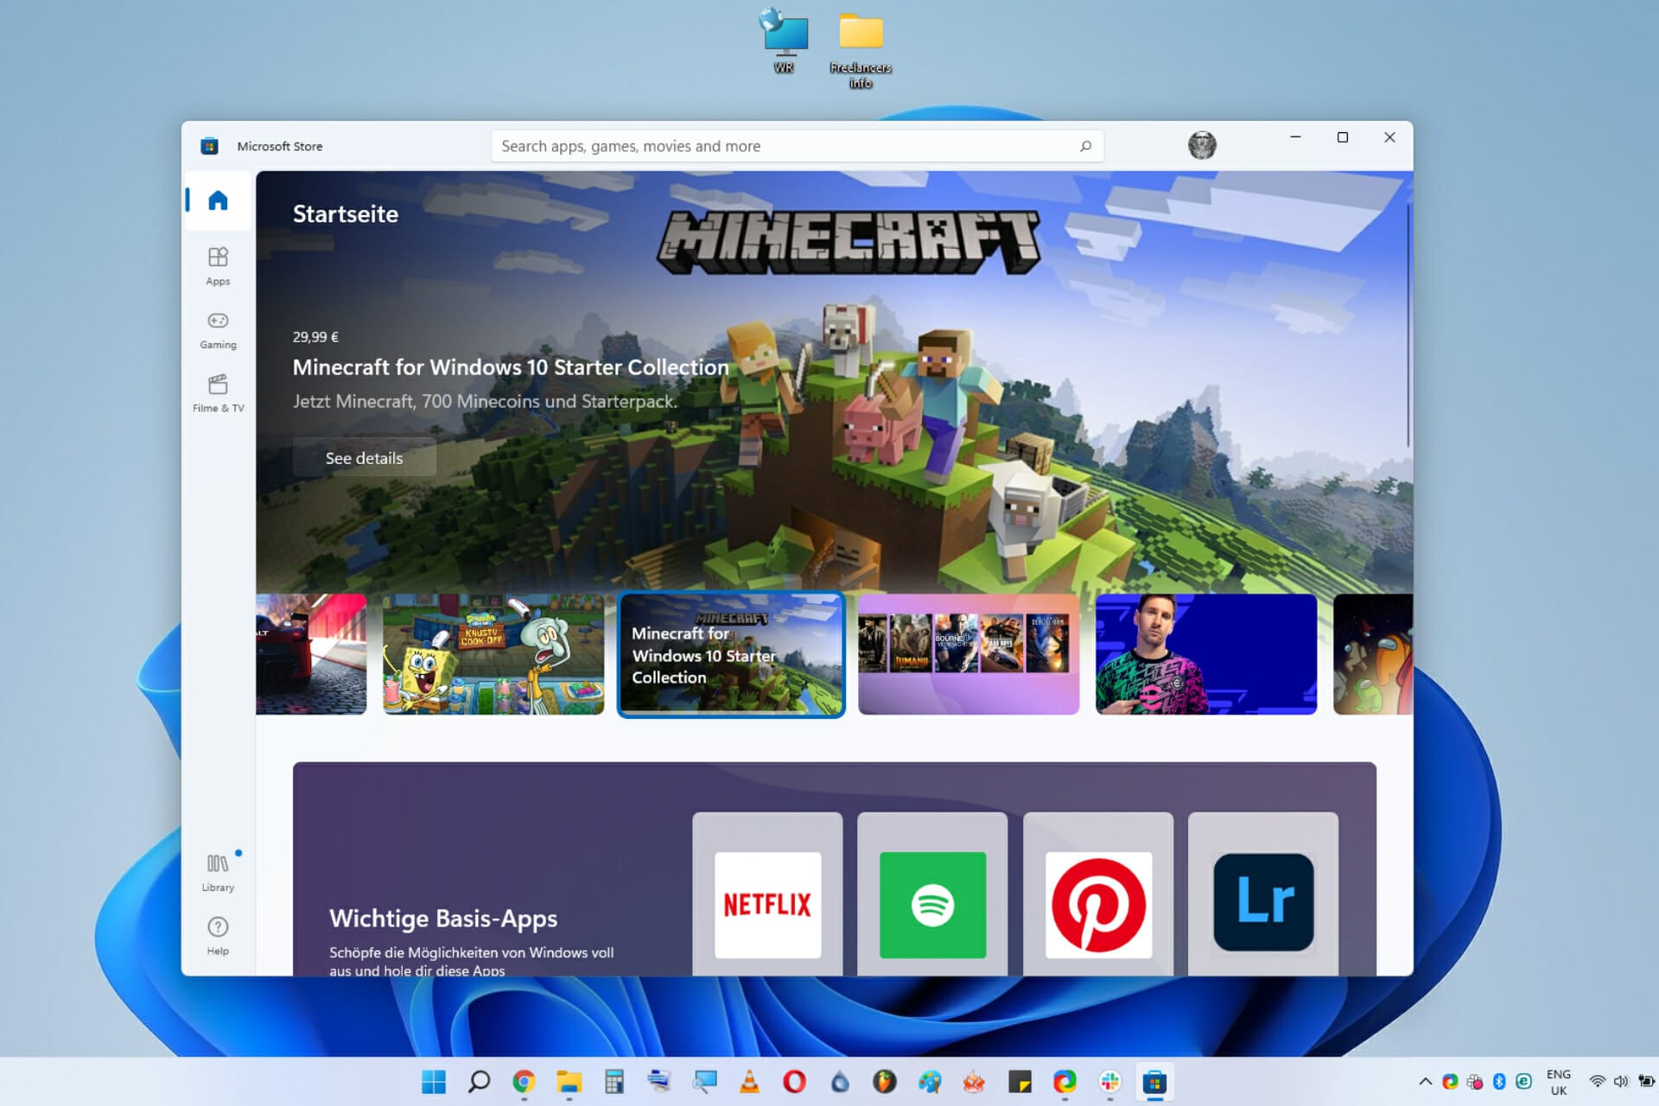Click the Windows Start button

click(435, 1083)
